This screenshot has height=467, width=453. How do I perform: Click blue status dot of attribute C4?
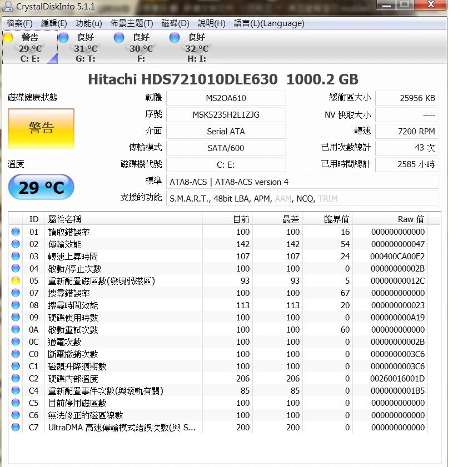[x=16, y=390]
